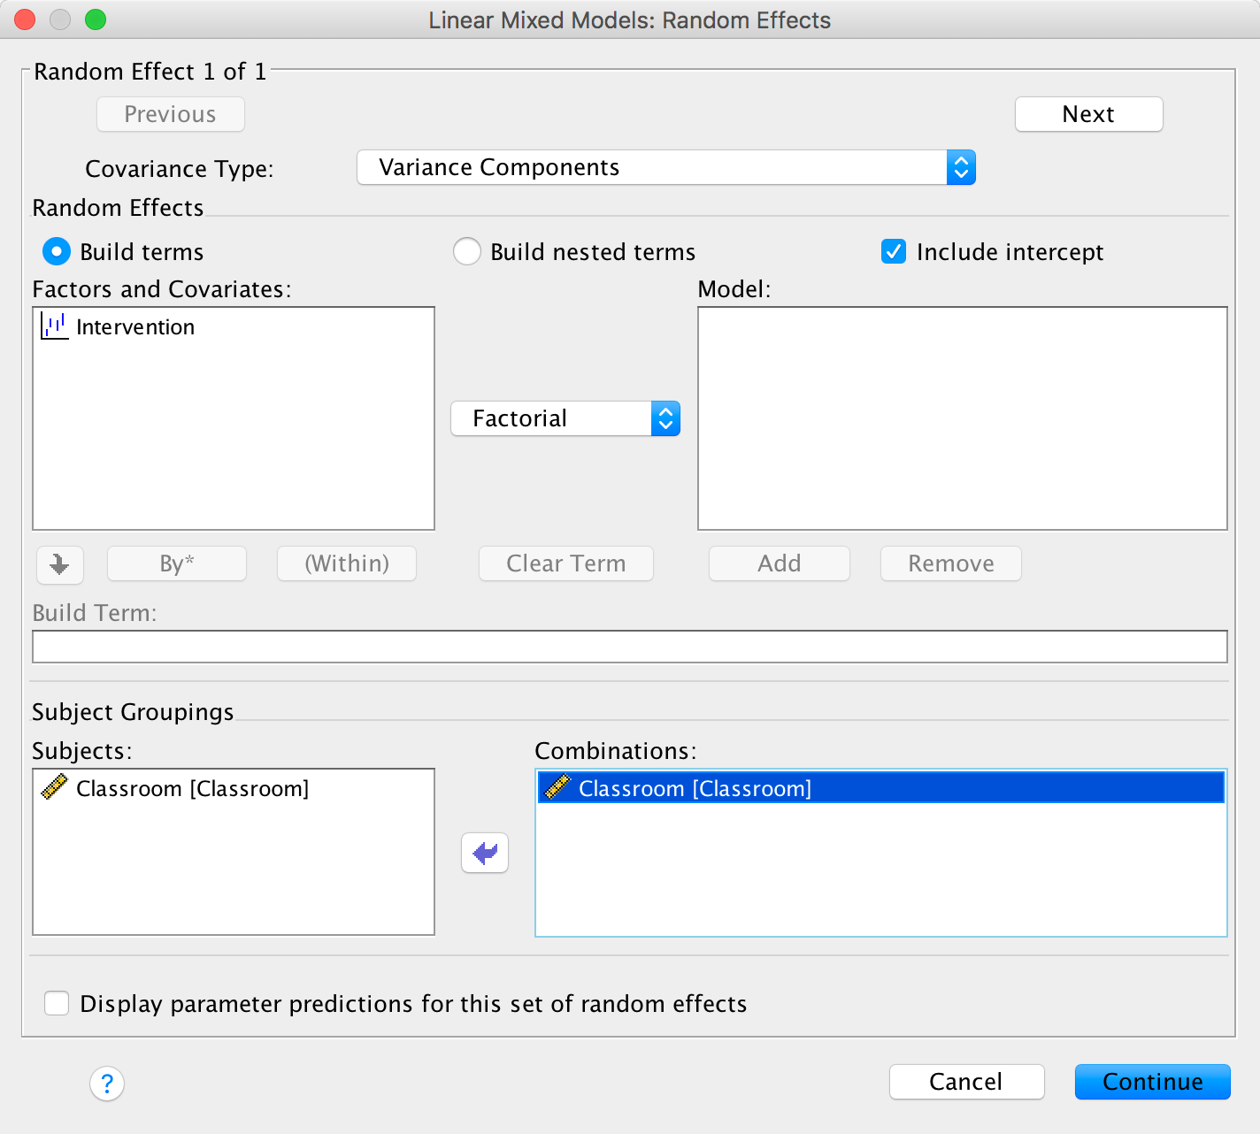The height and width of the screenshot is (1134, 1260).
Task: Click the Clear Term button
Action: click(565, 563)
